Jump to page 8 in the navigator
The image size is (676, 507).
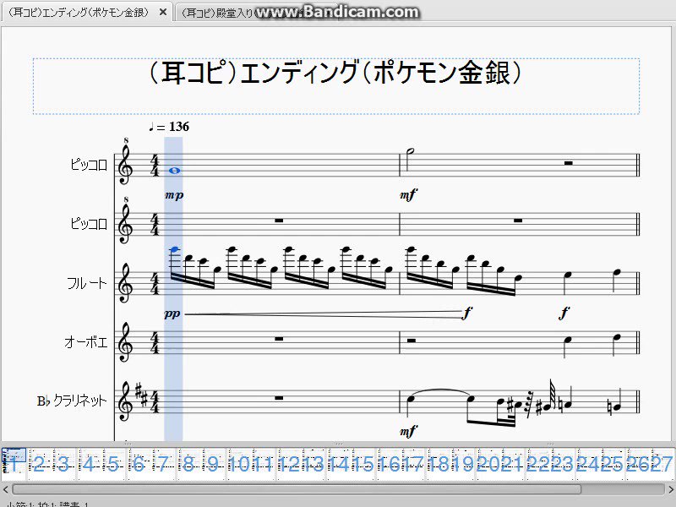[188, 464]
